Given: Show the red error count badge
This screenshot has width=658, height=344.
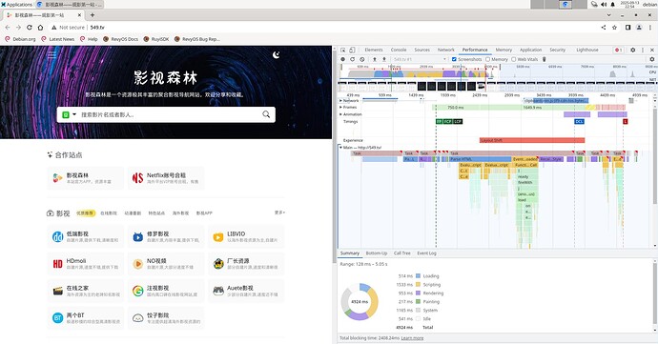Looking at the screenshot, I should click(x=619, y=50).
